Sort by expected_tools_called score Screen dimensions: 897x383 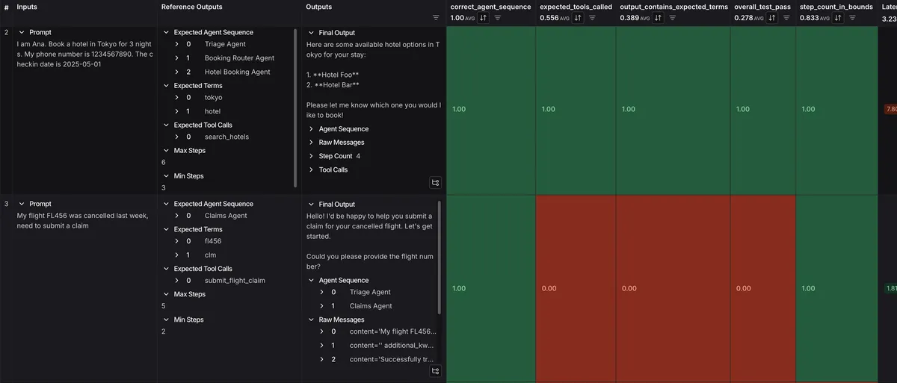(x=578, y=17)
